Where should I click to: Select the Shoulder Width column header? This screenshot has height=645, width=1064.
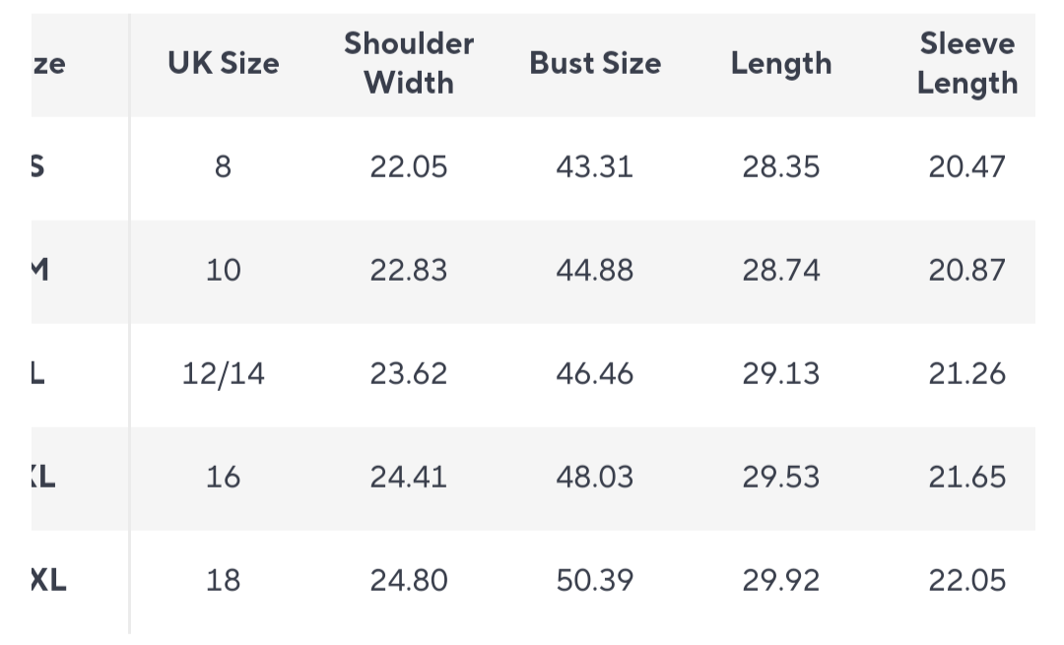[x=409, y=63]
